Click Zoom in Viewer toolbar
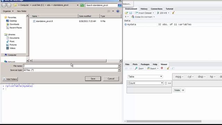 [139, 68]
